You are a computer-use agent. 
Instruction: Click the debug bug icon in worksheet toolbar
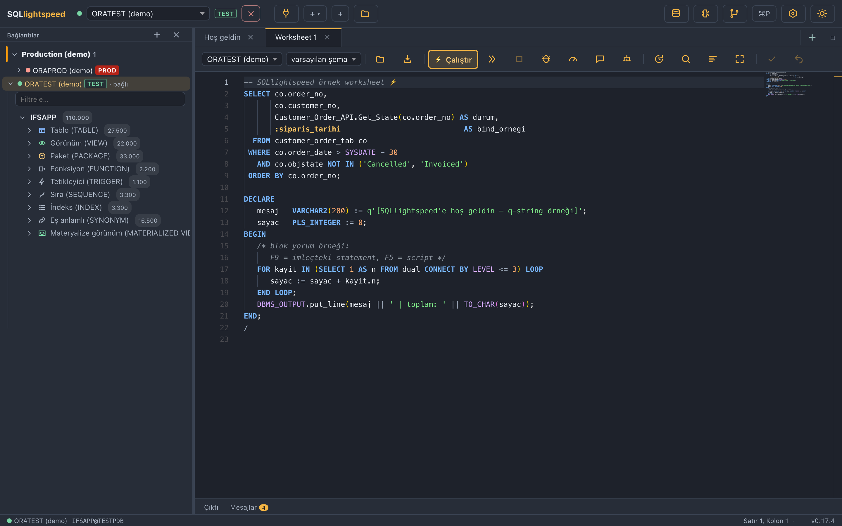click(x=546, y=59)
